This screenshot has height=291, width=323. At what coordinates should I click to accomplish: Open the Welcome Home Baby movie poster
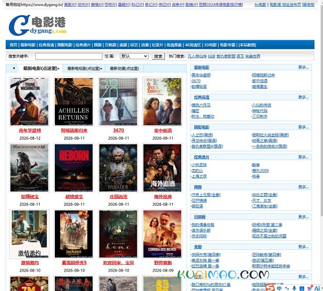[118, 234]
